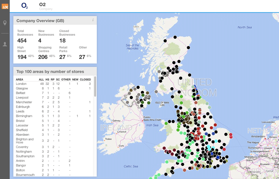Viewport: 279px width, 179px height.
Task: Click Shopping Centres count 206
Action: [43, 57]
